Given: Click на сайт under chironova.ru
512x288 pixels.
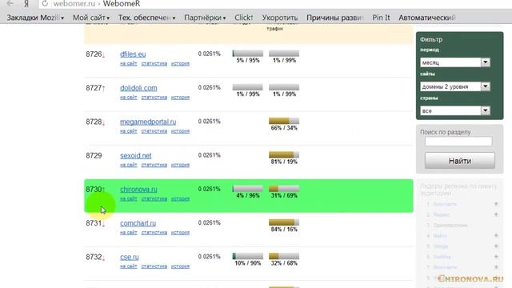Looking at the screenshot, I should (x=128, y=199).
